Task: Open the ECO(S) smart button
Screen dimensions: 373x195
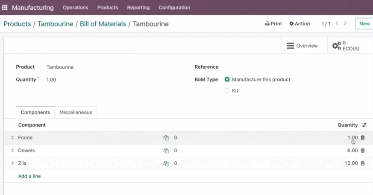Action: click(x=346, y=46)
